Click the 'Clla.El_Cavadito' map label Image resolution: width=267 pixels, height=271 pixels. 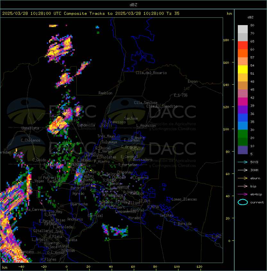(162, 106)
